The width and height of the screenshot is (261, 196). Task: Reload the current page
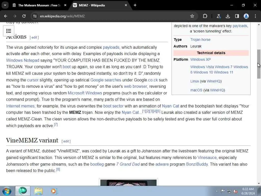click(x=24, y=16)
